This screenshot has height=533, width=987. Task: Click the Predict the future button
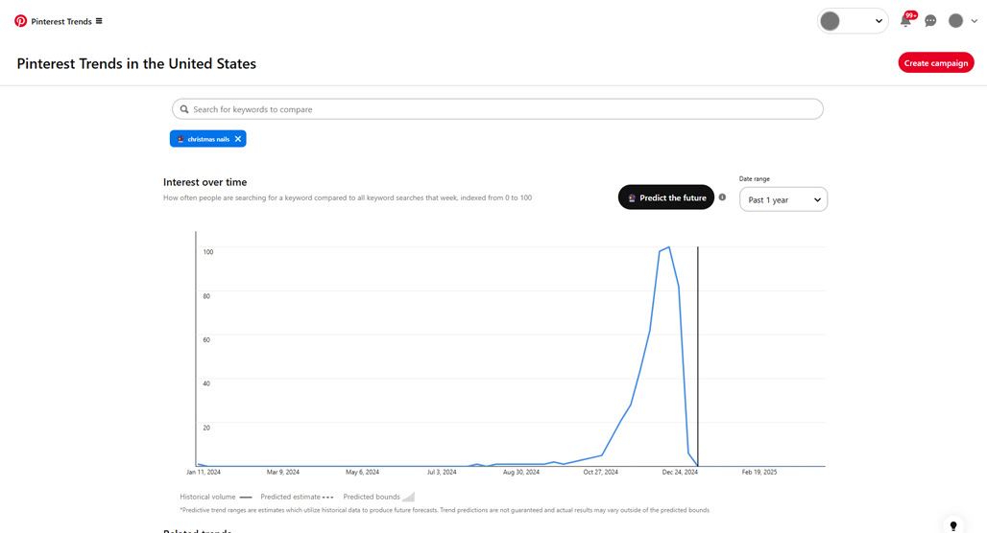[666, 197]
